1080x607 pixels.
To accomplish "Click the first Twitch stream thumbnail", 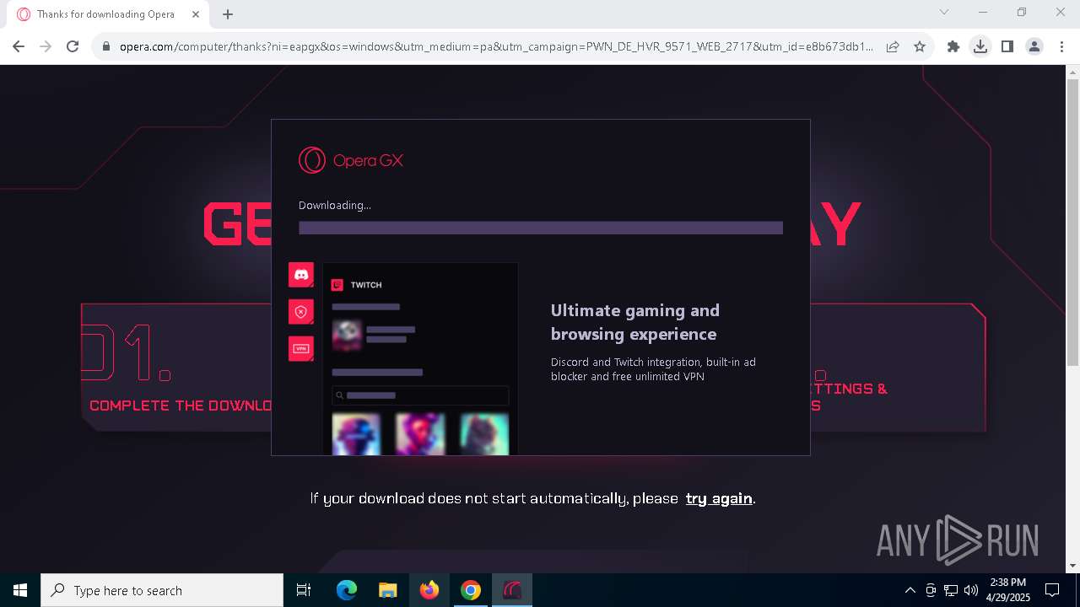I will point(356,434).
